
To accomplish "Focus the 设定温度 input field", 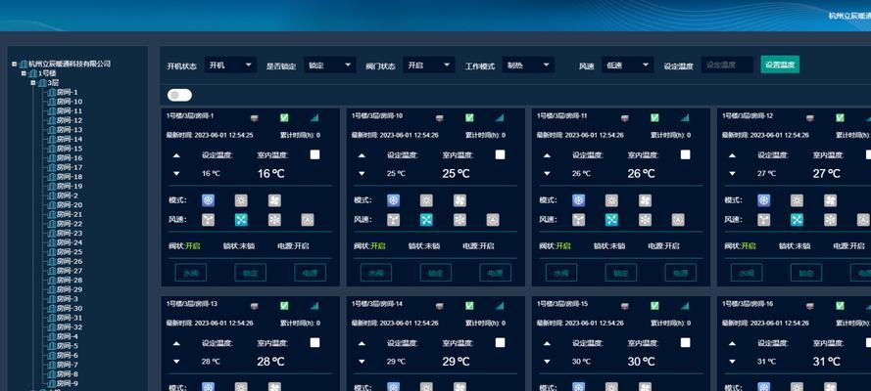I will pyautogui.click(x=727, y=65).
